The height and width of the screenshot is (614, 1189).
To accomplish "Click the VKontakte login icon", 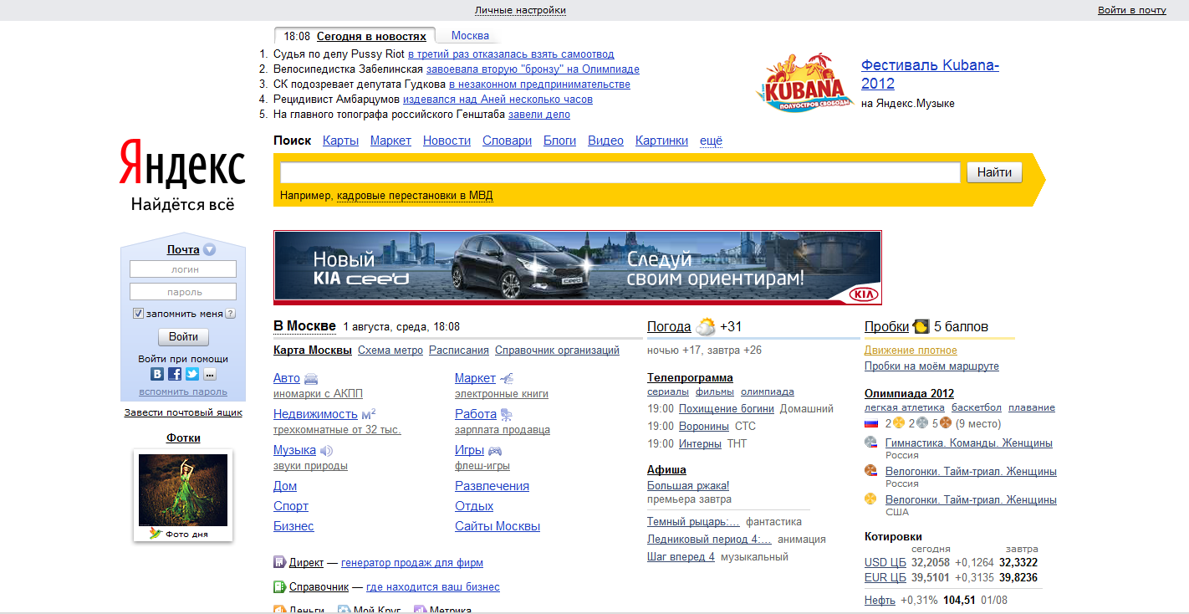I will tap(157, 374).
